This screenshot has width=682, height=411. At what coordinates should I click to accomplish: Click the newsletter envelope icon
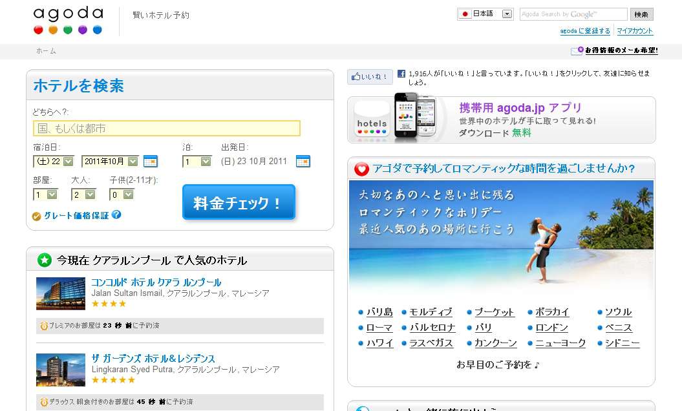(576, 51)
